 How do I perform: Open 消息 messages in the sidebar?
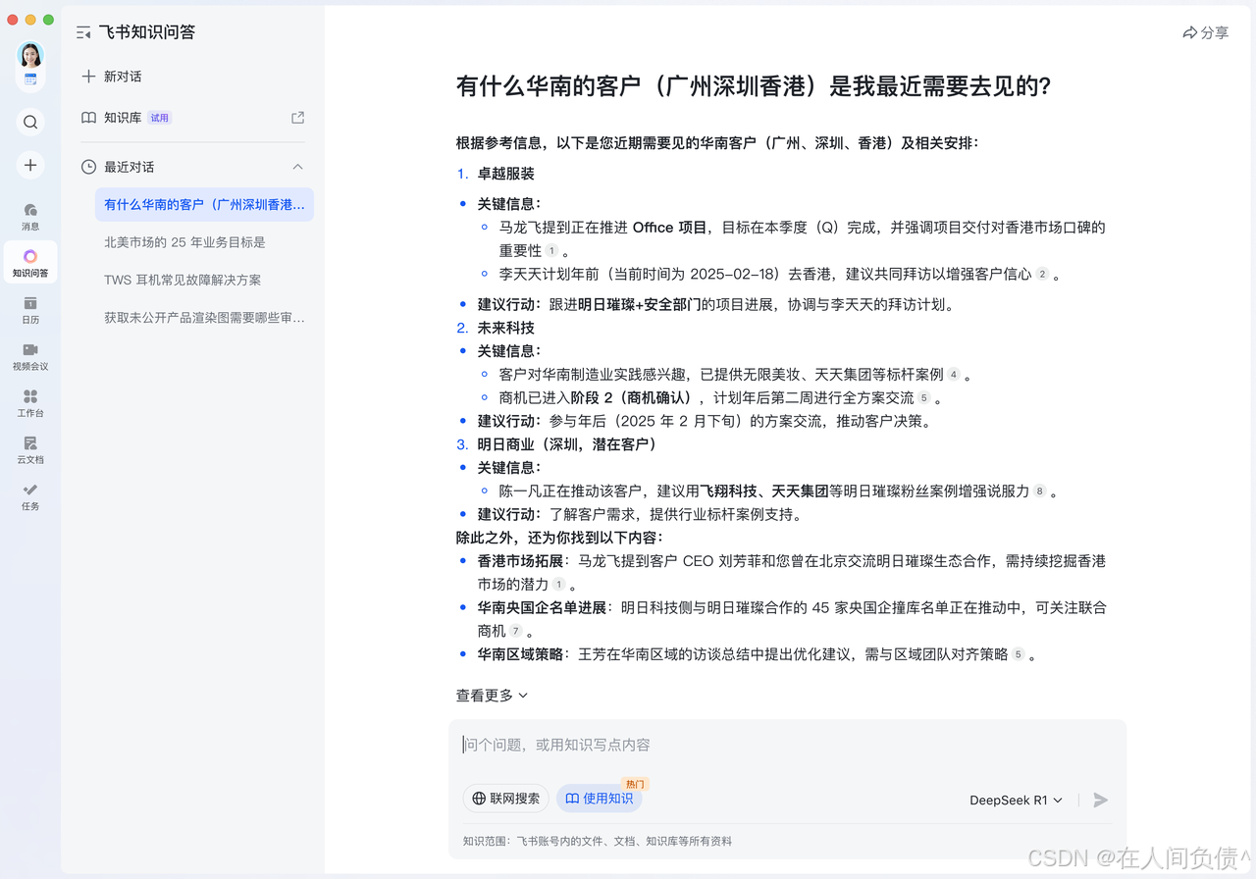[30, 217]
